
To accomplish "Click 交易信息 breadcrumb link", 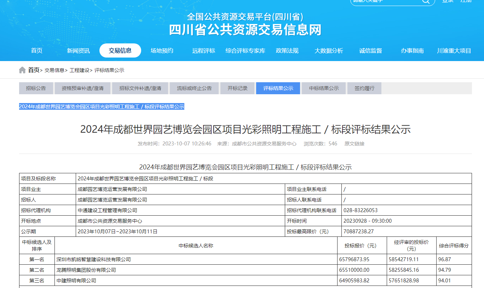I will coord(54,70).
